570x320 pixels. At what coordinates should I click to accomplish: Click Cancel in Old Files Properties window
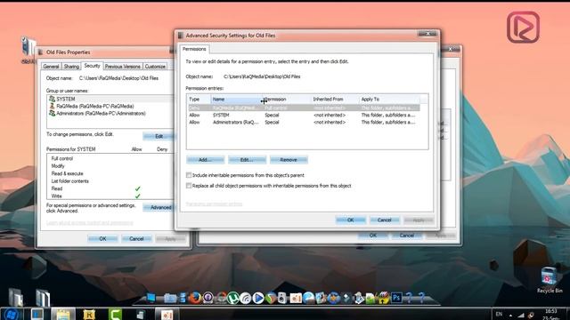136,239
